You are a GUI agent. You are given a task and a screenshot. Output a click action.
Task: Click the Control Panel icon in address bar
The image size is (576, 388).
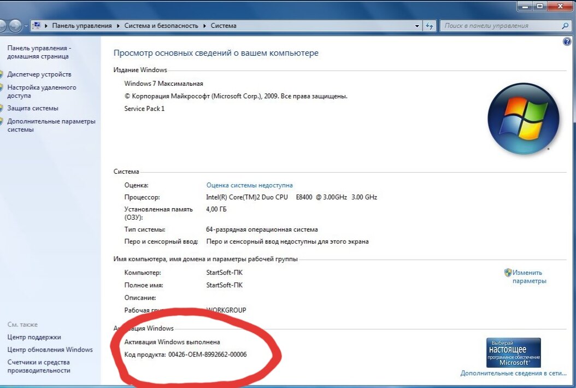coord(37,25)
